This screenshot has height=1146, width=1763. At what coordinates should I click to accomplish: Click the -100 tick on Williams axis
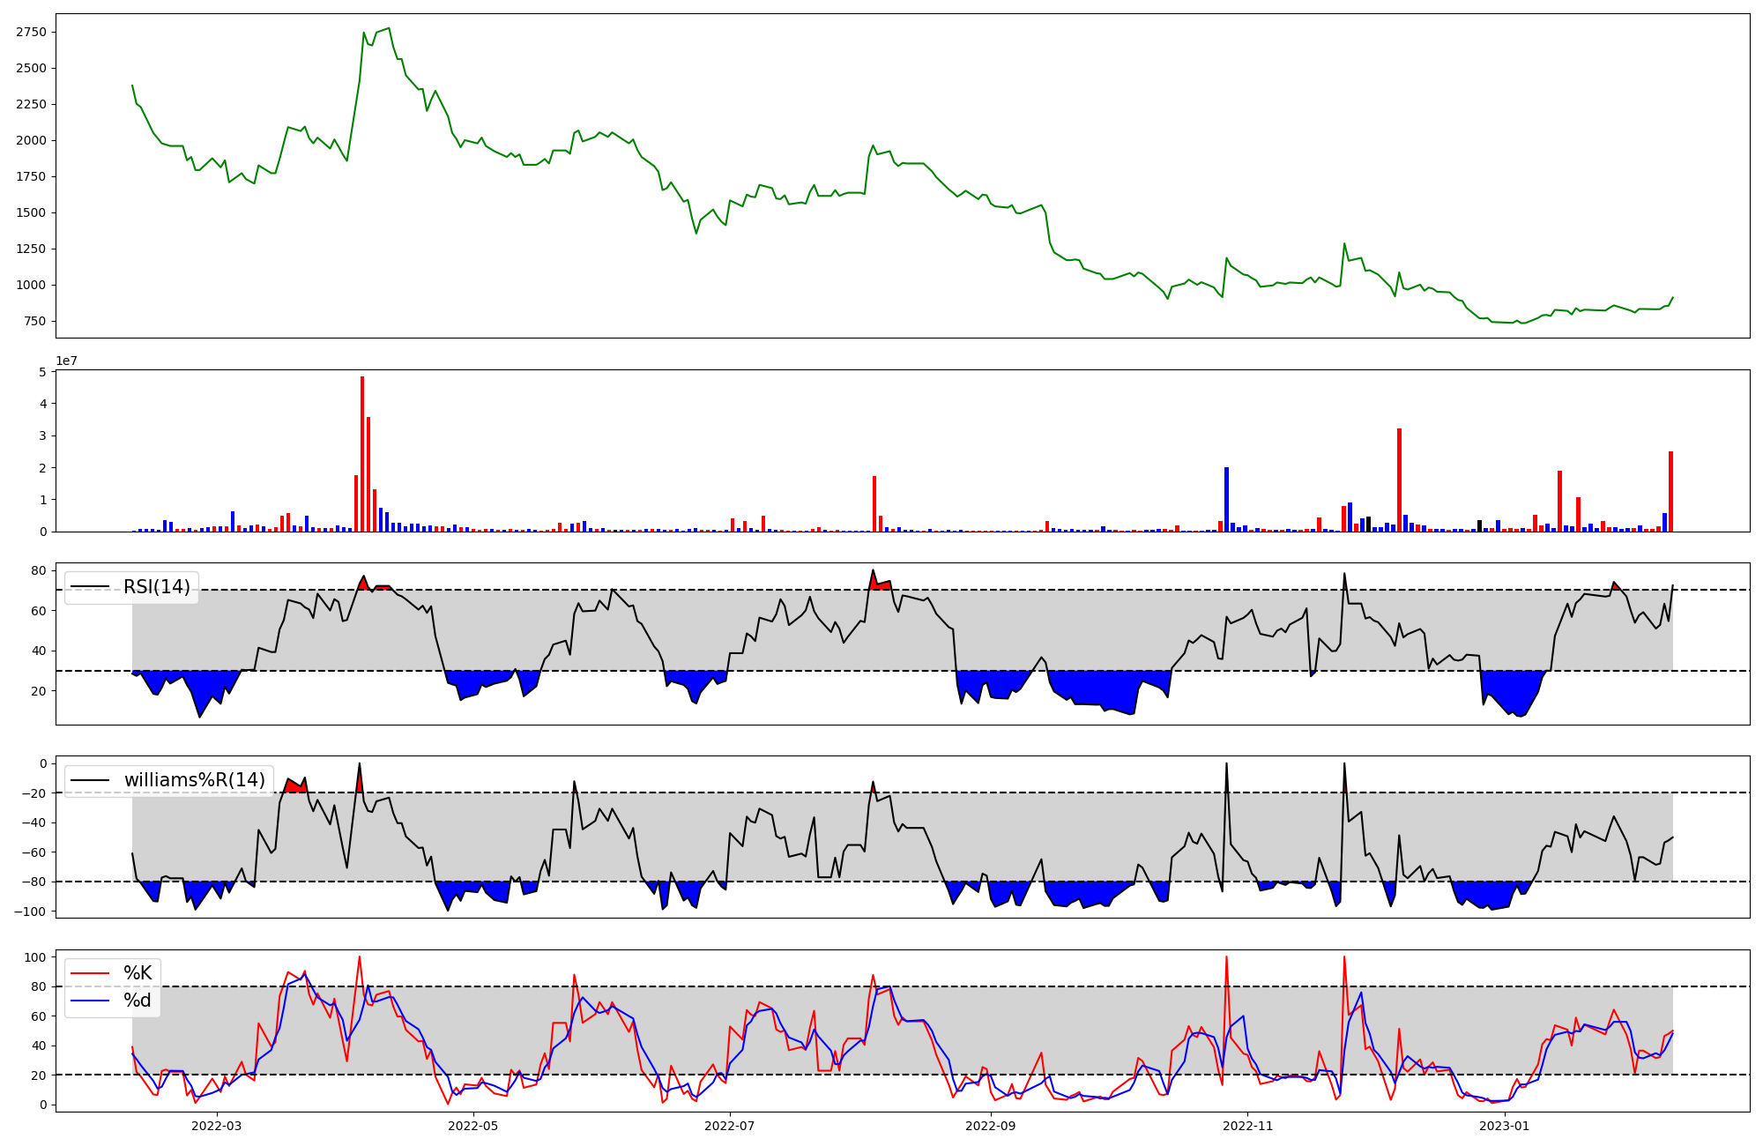(x=31, y=911)
